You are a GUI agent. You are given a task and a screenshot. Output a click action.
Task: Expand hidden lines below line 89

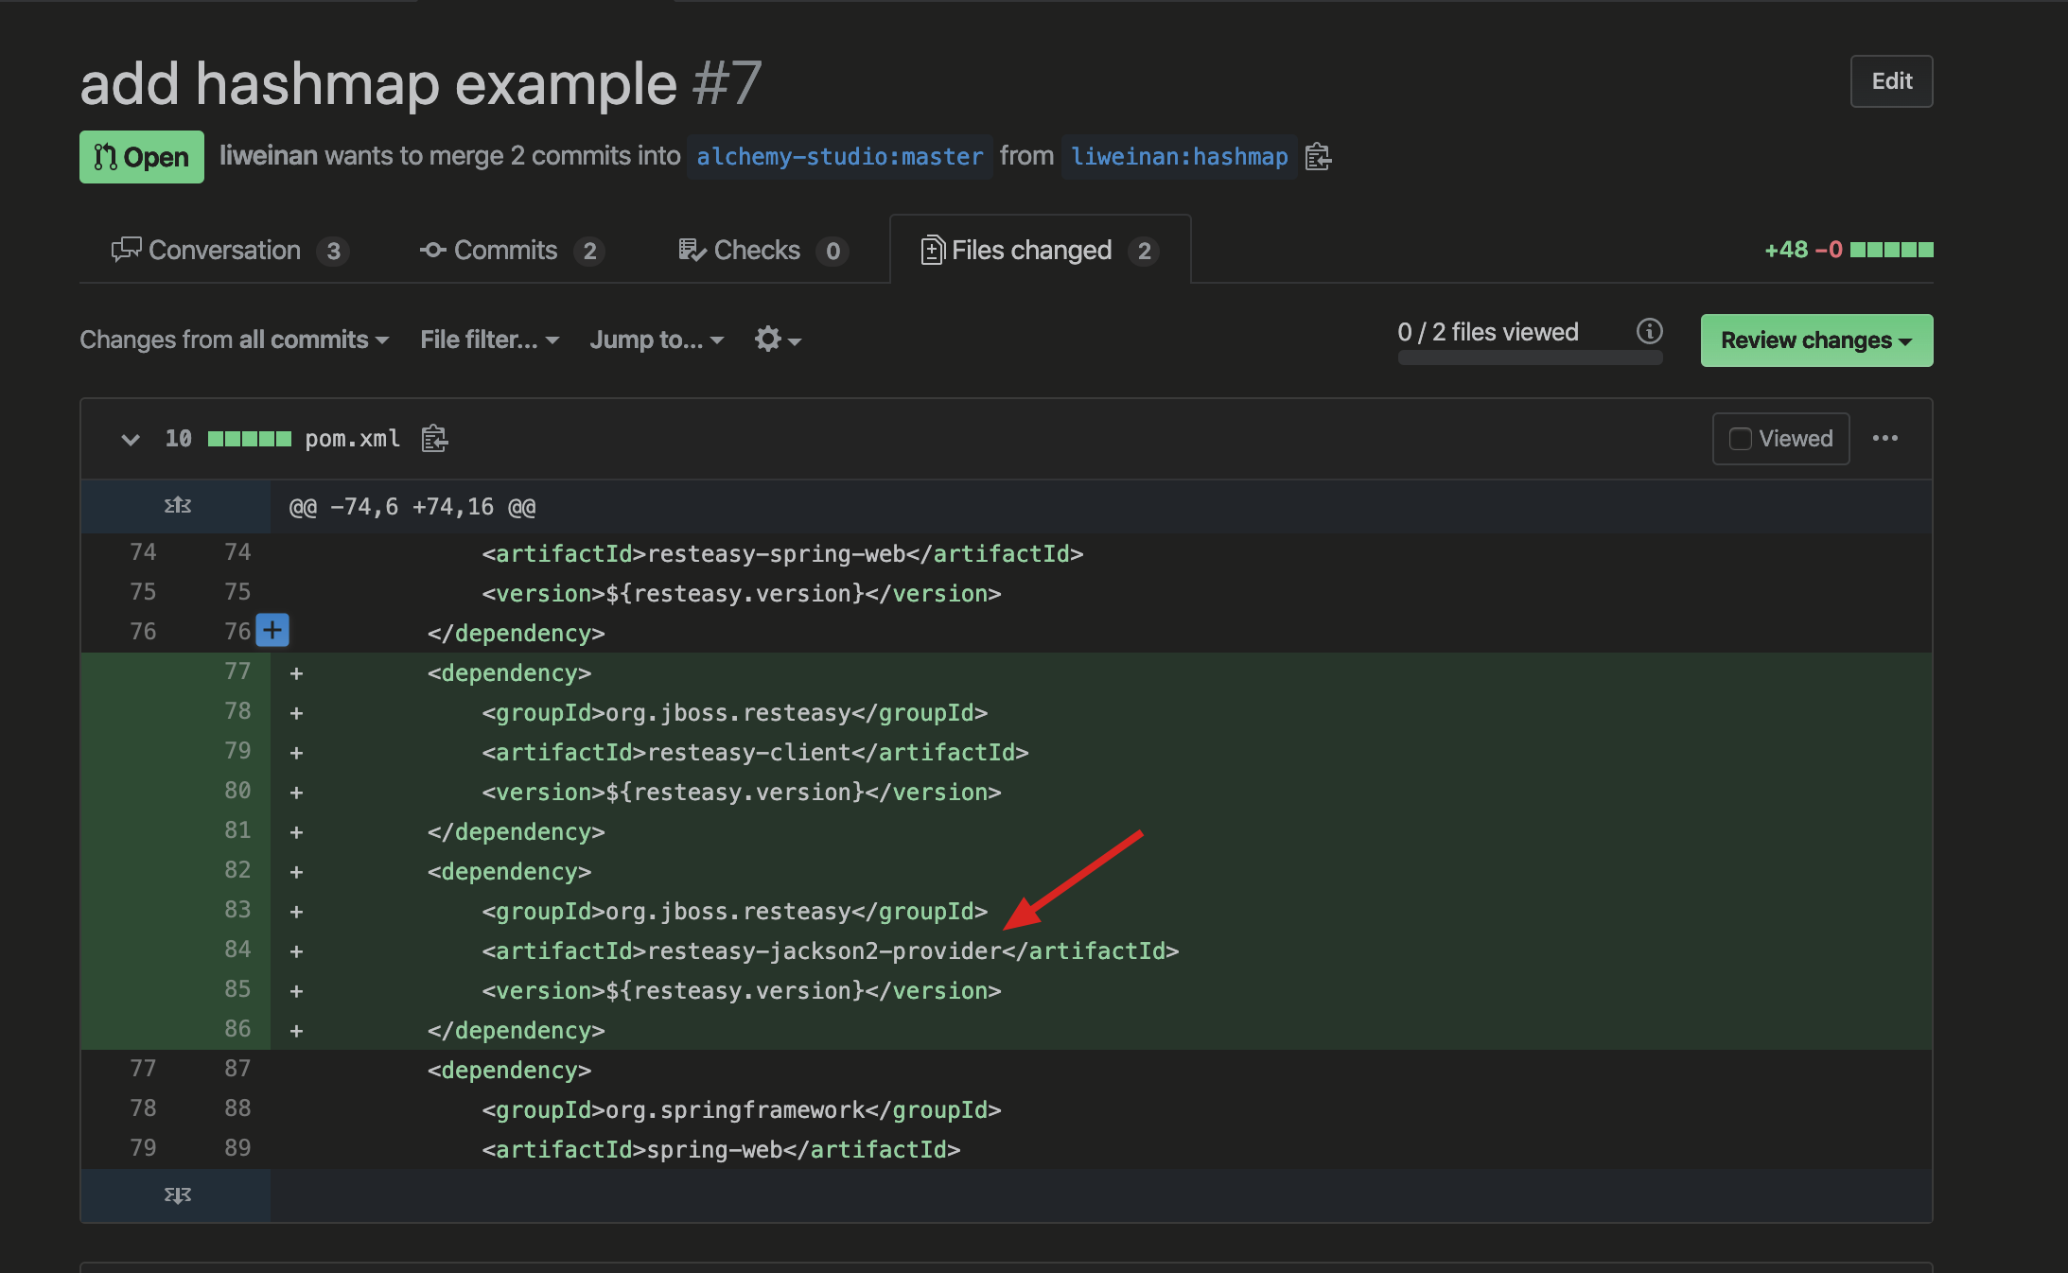[x=177, y=1195]
